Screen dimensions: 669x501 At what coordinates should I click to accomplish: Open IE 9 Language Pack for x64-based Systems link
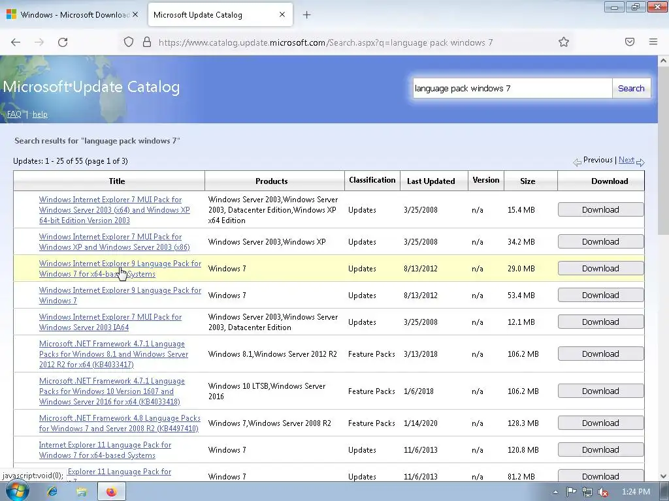pos(120,269)
